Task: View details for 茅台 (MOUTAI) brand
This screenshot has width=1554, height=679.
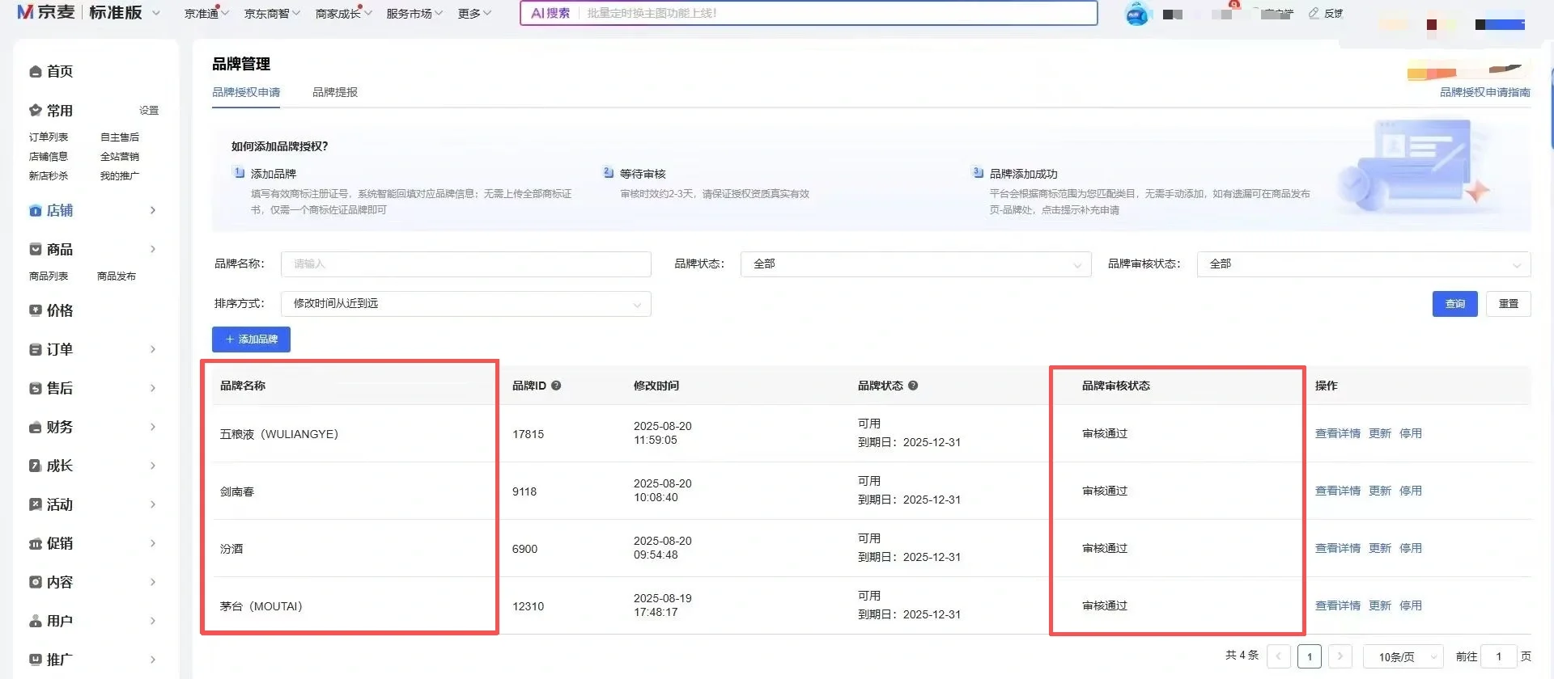Action: point(1337,605)
